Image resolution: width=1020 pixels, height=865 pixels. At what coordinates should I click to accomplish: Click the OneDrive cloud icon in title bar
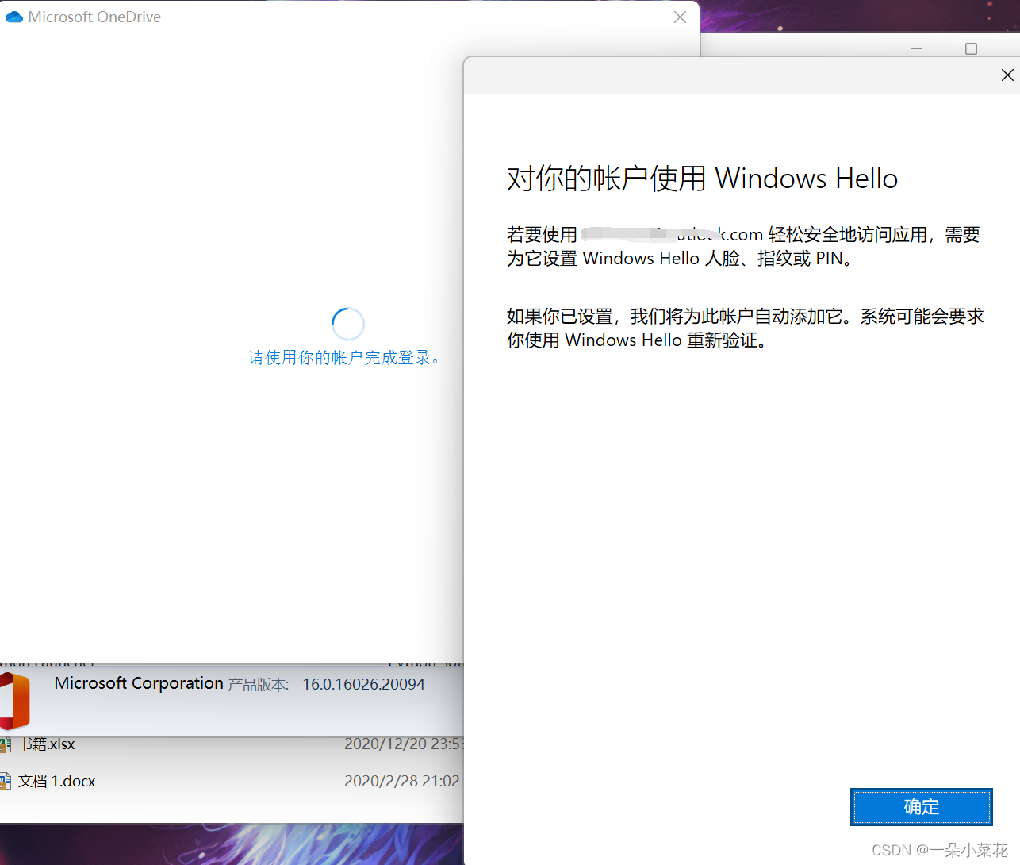tap(13, 17)
